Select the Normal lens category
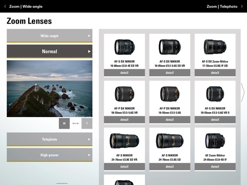Viewport: 247px width, 185px height. [50, 51]
